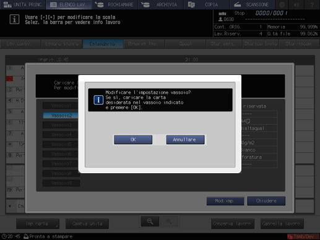Select Vassoio6 tray button
This screenshot has width=320, height=240.
61,154
